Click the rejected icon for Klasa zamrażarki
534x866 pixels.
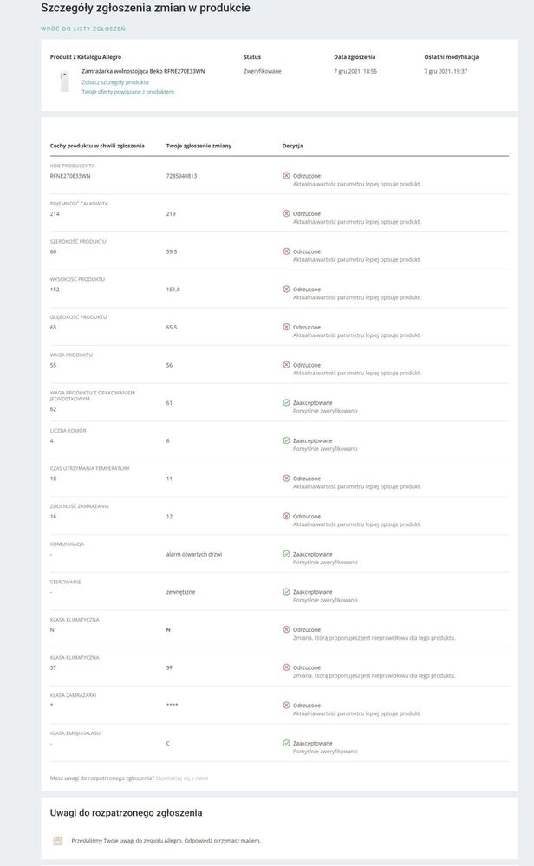286,706
